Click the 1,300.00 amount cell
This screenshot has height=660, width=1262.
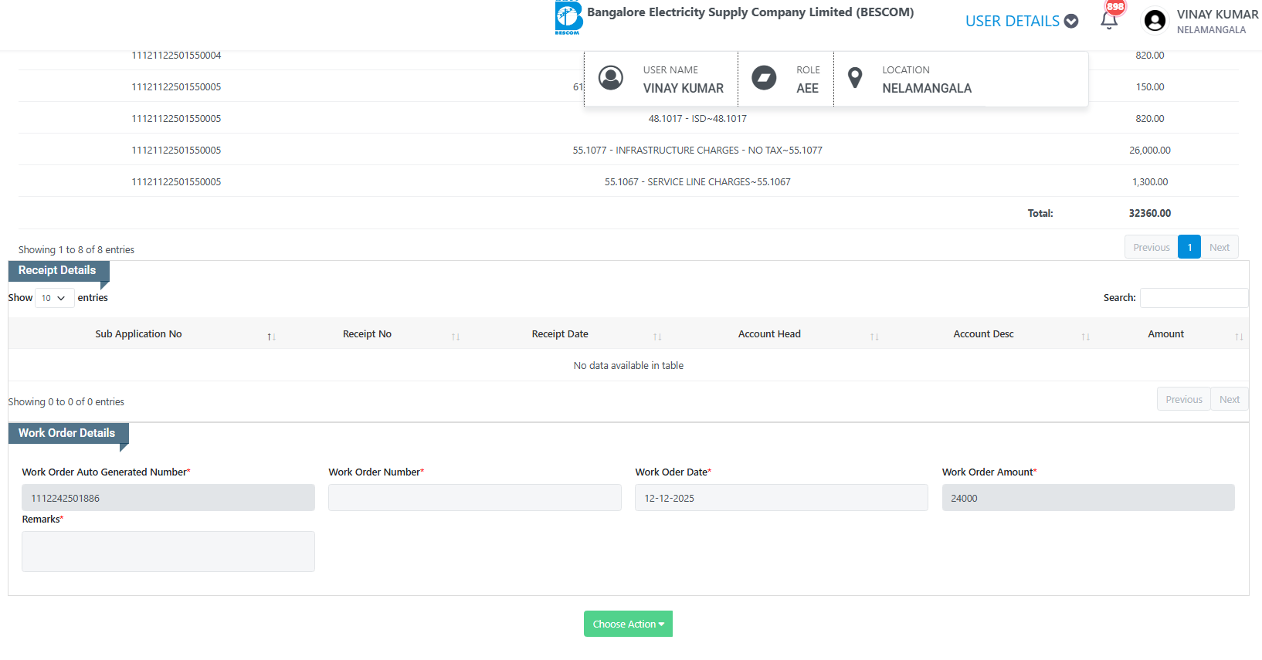tap(1149, 182)
